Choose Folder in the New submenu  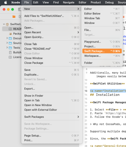(x=102, y=63)
